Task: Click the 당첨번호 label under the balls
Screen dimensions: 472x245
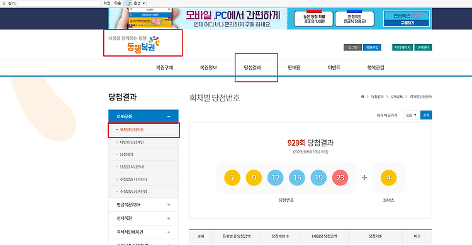Action: click(286, 200)
